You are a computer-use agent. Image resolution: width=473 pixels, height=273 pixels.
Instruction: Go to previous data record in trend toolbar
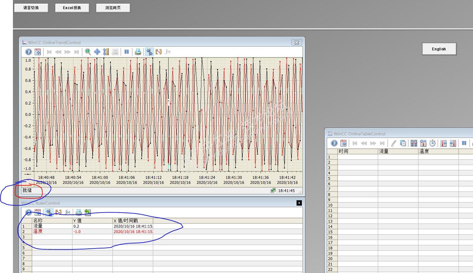coord(58,52)
